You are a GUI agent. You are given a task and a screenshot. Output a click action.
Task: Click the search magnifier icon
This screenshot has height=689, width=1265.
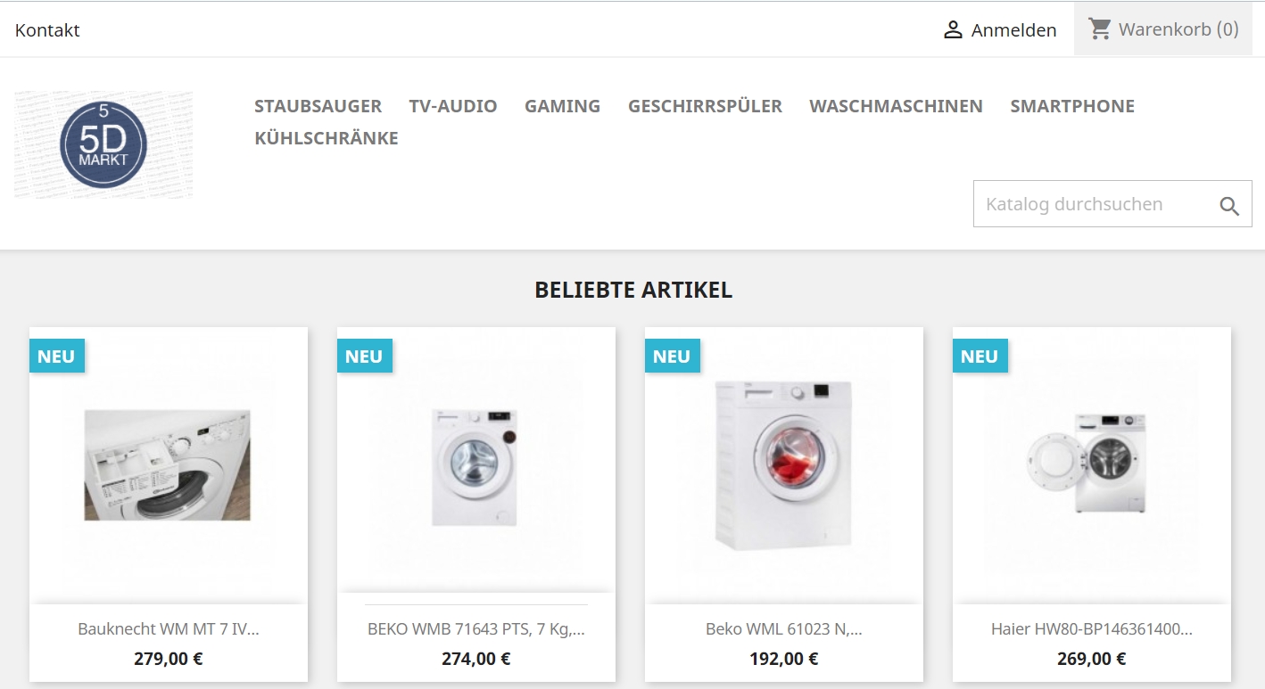pos(1229,207)
